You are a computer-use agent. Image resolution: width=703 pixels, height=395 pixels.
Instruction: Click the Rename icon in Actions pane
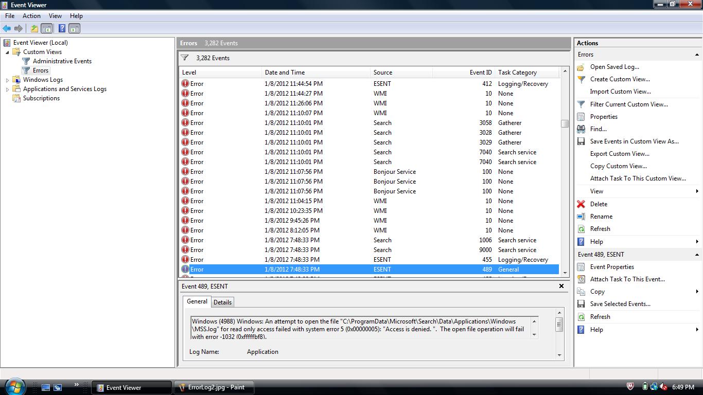coord(581,217)
